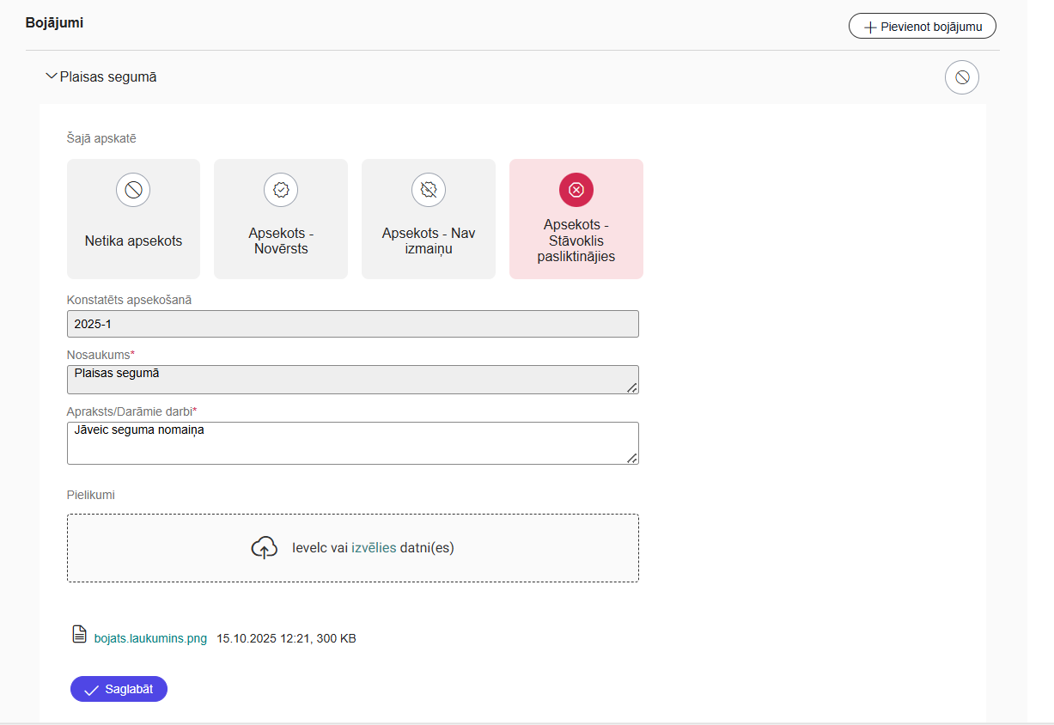1054x725 pixels.
Task: Click the document icon beside bojats.laukumins.png
Action: point(79,635)
